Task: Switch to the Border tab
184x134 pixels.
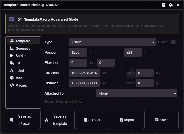Action: pos(23,56)
